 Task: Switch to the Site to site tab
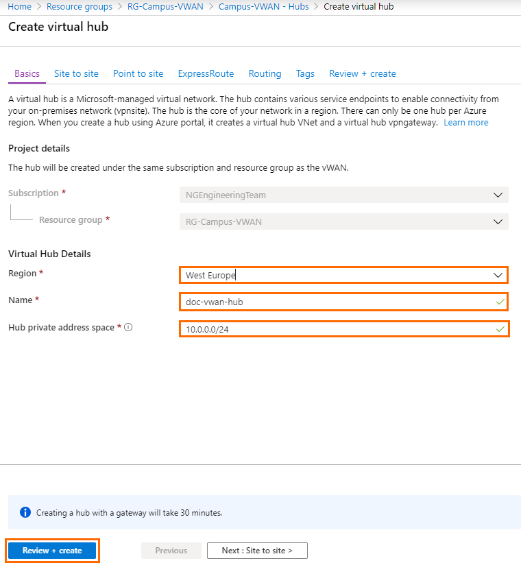tap(76, 73)
